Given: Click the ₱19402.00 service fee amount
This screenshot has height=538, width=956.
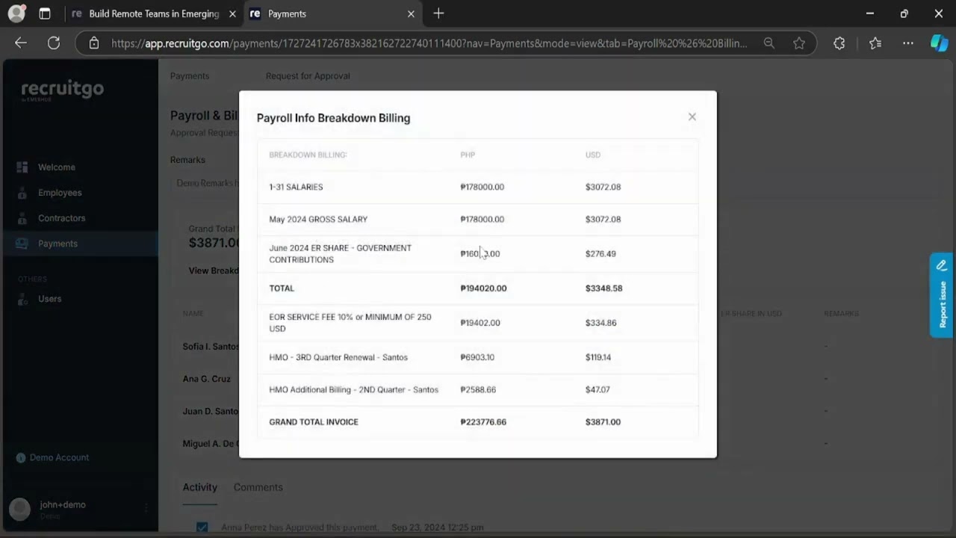Looking at the screenshot, I should (x=480, y=323).
